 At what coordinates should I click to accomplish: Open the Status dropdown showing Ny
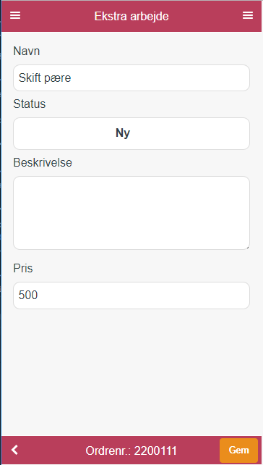pyautogui.click(x=131, y=133)
